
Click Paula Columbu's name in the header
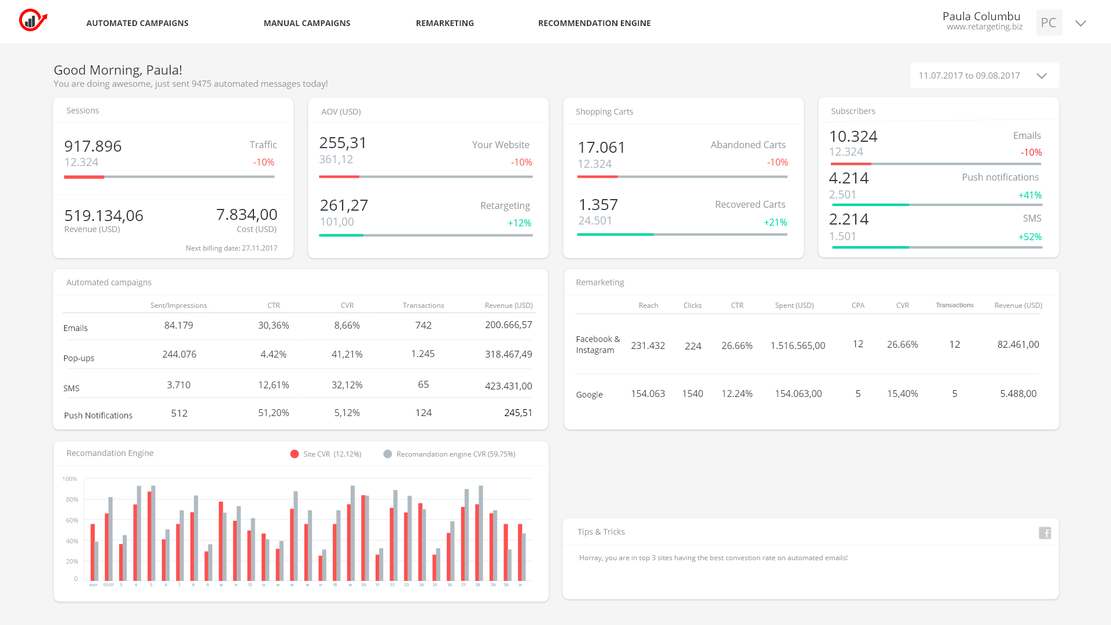pos(981,16)
